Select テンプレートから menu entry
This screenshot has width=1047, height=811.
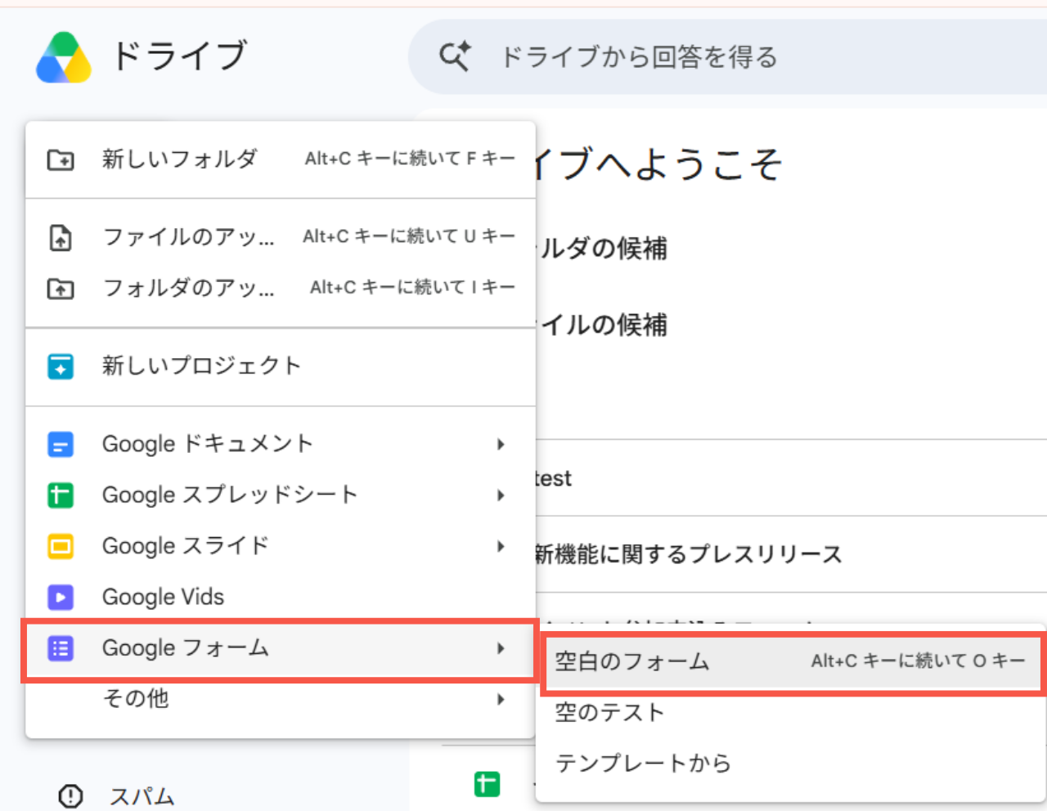click(791, 763)
